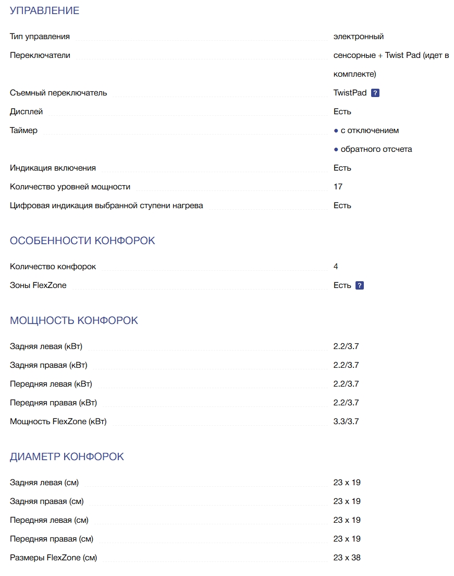Click the УПРАВЛЕНИЕ section heading
454x576 pixels.
pos(45,10)
